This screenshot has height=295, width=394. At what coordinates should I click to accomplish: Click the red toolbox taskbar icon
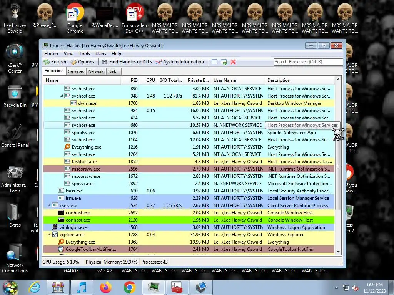(x=177, y=287)
